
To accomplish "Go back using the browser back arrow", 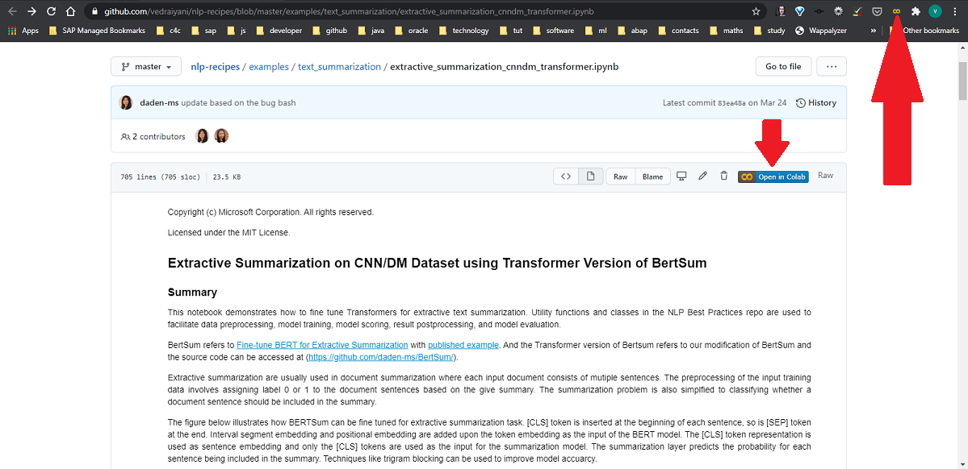I will (12, 11).
